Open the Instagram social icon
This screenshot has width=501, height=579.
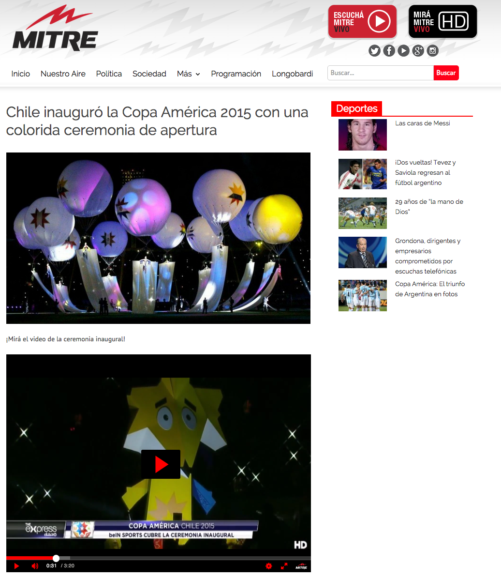click(x=433, y=50)
